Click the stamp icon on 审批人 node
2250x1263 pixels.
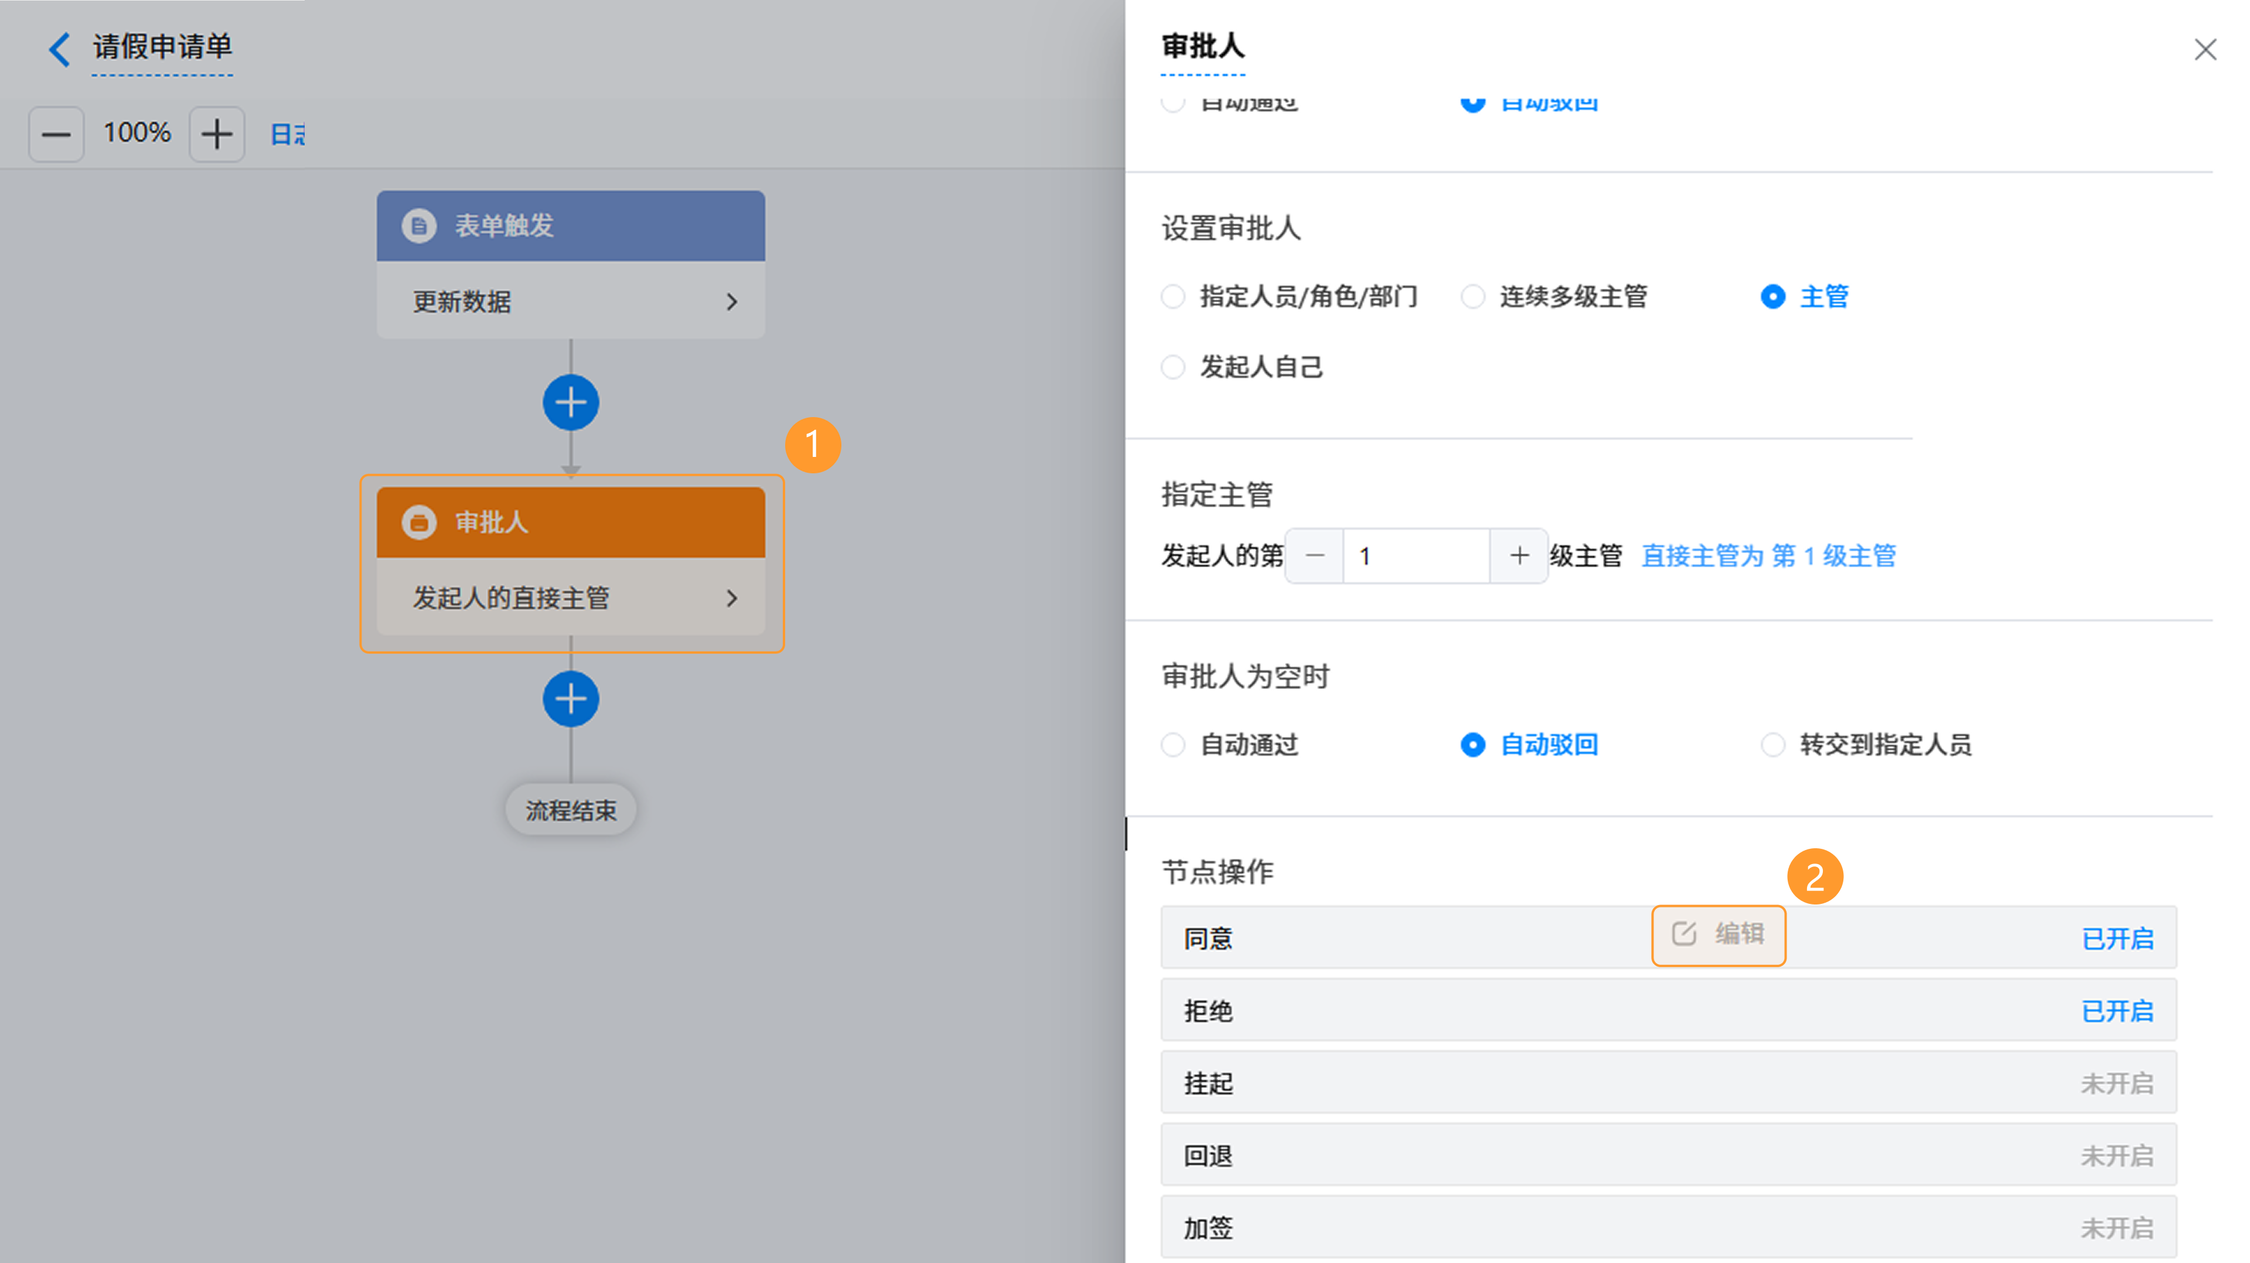point(418,523)
